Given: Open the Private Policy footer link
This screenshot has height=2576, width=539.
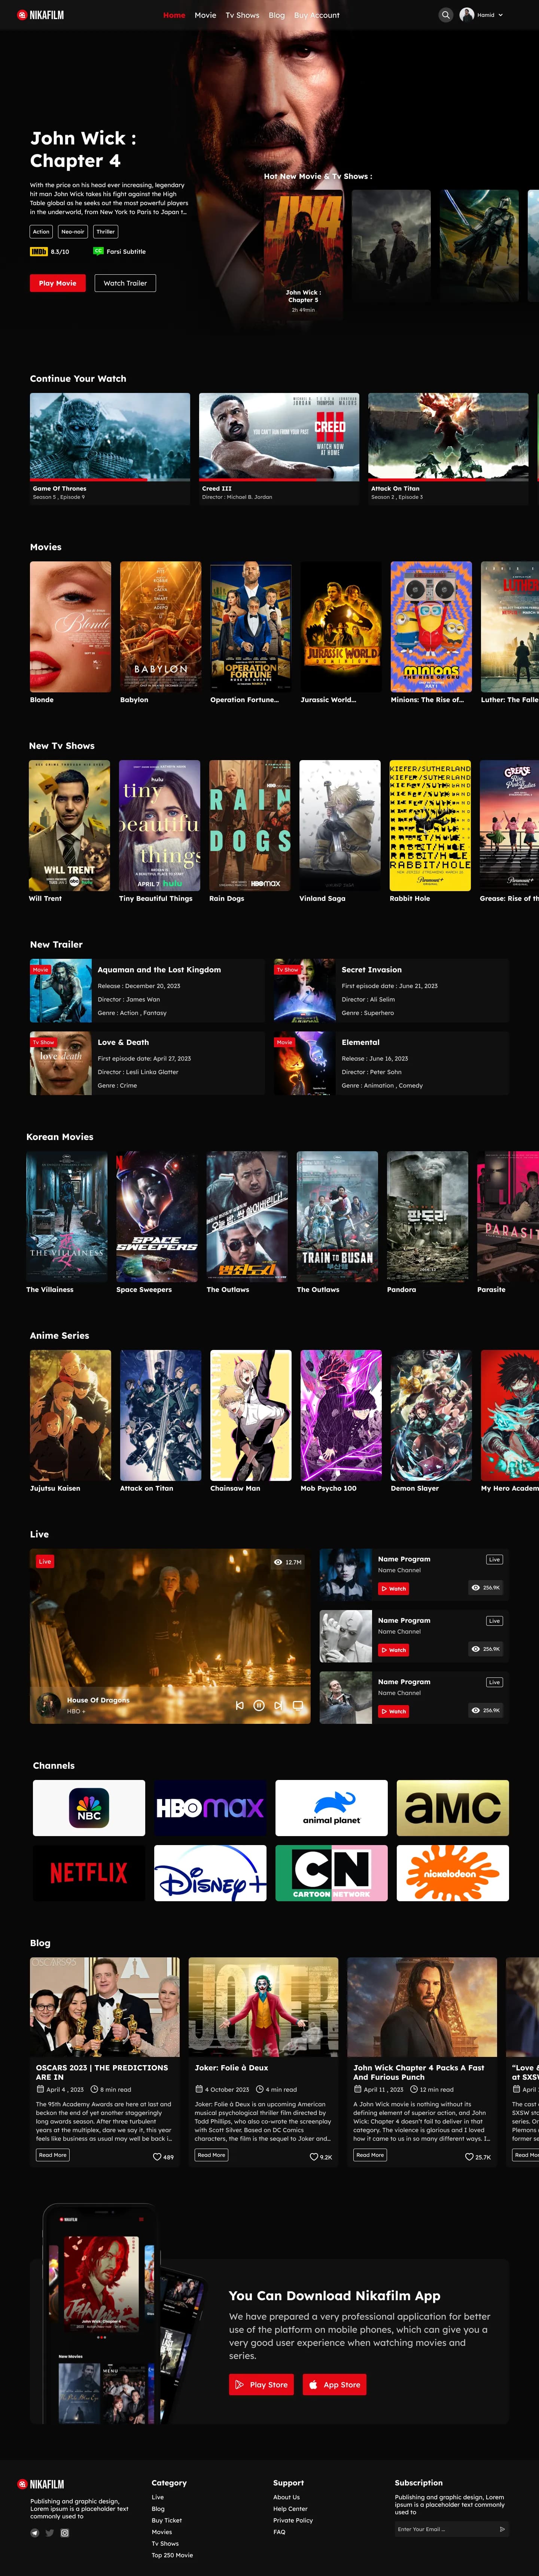Looking at the screenshot, I should [293, 2520].
